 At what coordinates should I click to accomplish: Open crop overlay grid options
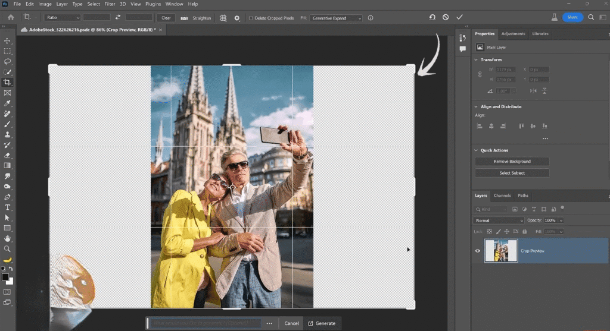(223, 18)
